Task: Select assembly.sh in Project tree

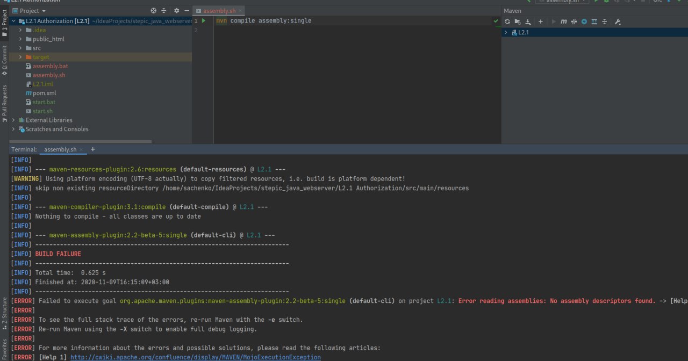Action: coord(49,75)
